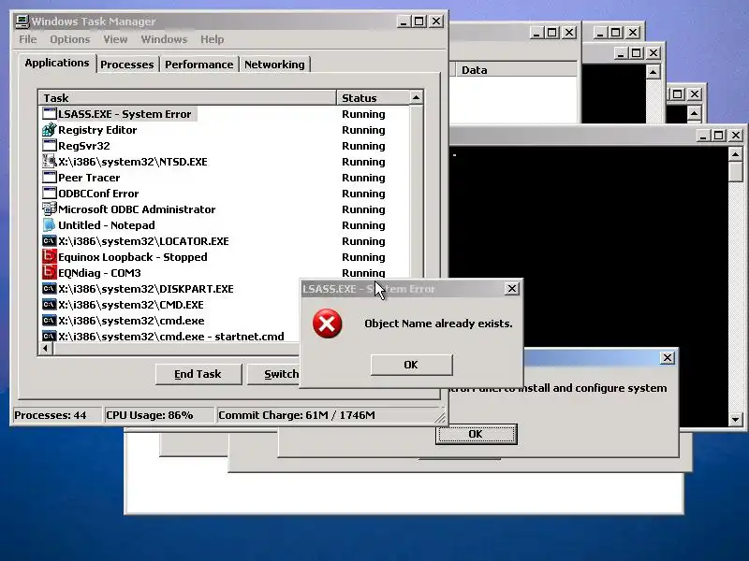Switch to the Processes tab
The image size is (749, 561).
(127, 65)
